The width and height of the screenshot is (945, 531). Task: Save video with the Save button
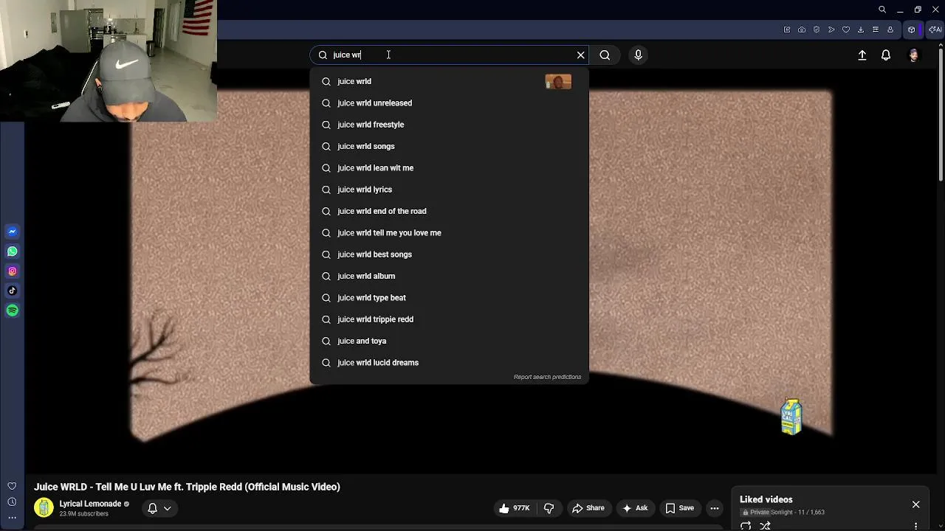(680, 508)
